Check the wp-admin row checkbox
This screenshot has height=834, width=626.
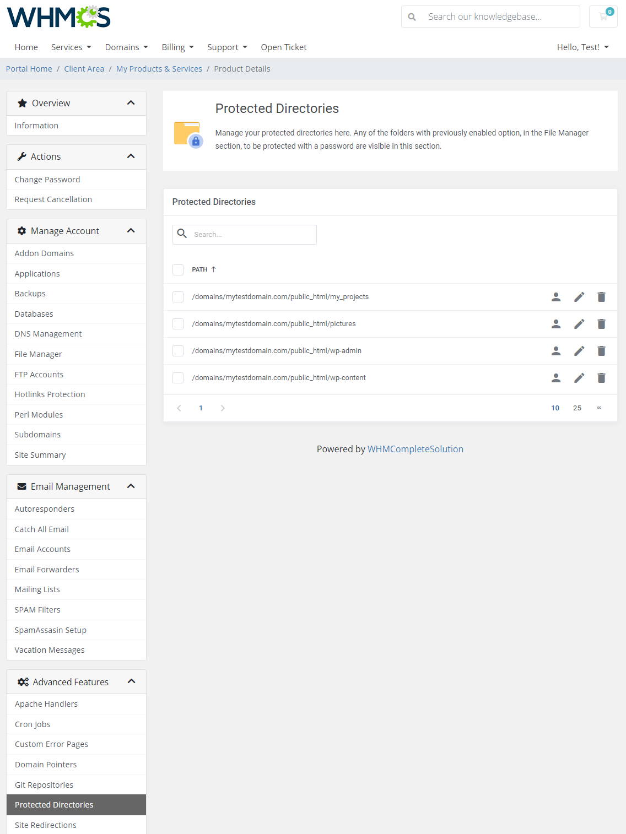(x=178, y=351)
